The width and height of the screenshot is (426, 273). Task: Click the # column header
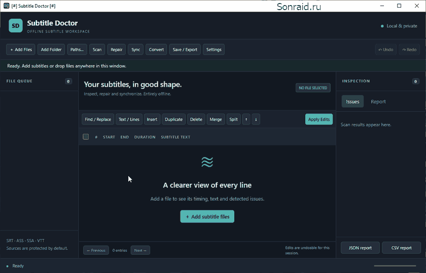tap(96, 137)
